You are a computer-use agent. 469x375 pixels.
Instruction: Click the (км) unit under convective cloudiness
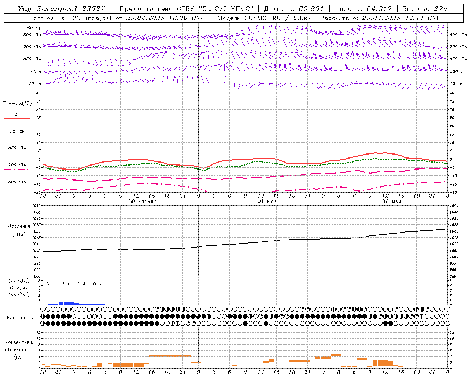click(19, 356)
